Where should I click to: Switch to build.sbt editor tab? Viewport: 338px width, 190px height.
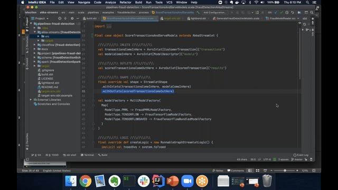[x=90, y=18]
